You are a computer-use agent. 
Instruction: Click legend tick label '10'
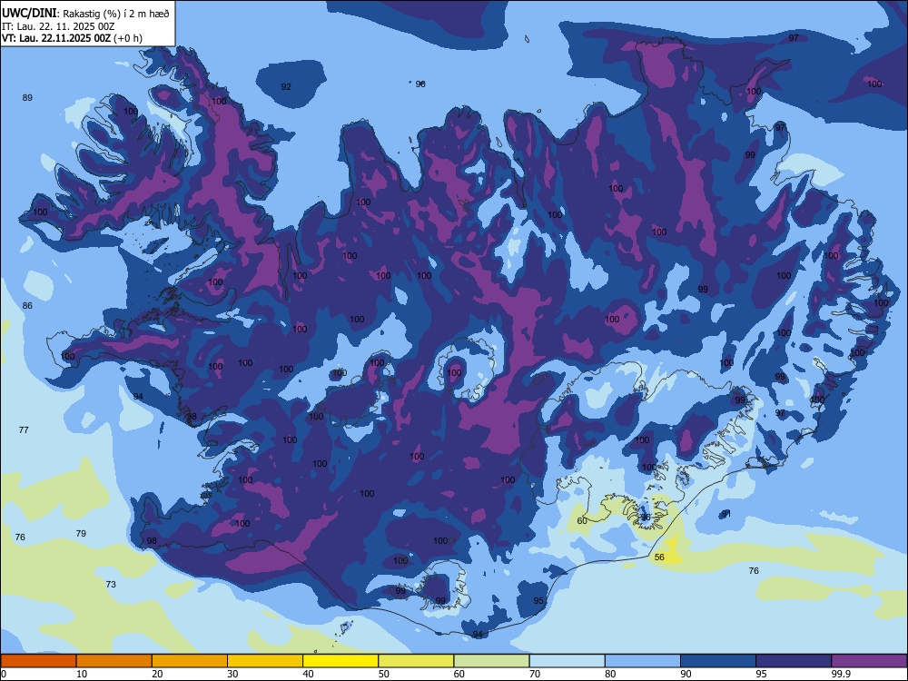[x=82, y=674]
